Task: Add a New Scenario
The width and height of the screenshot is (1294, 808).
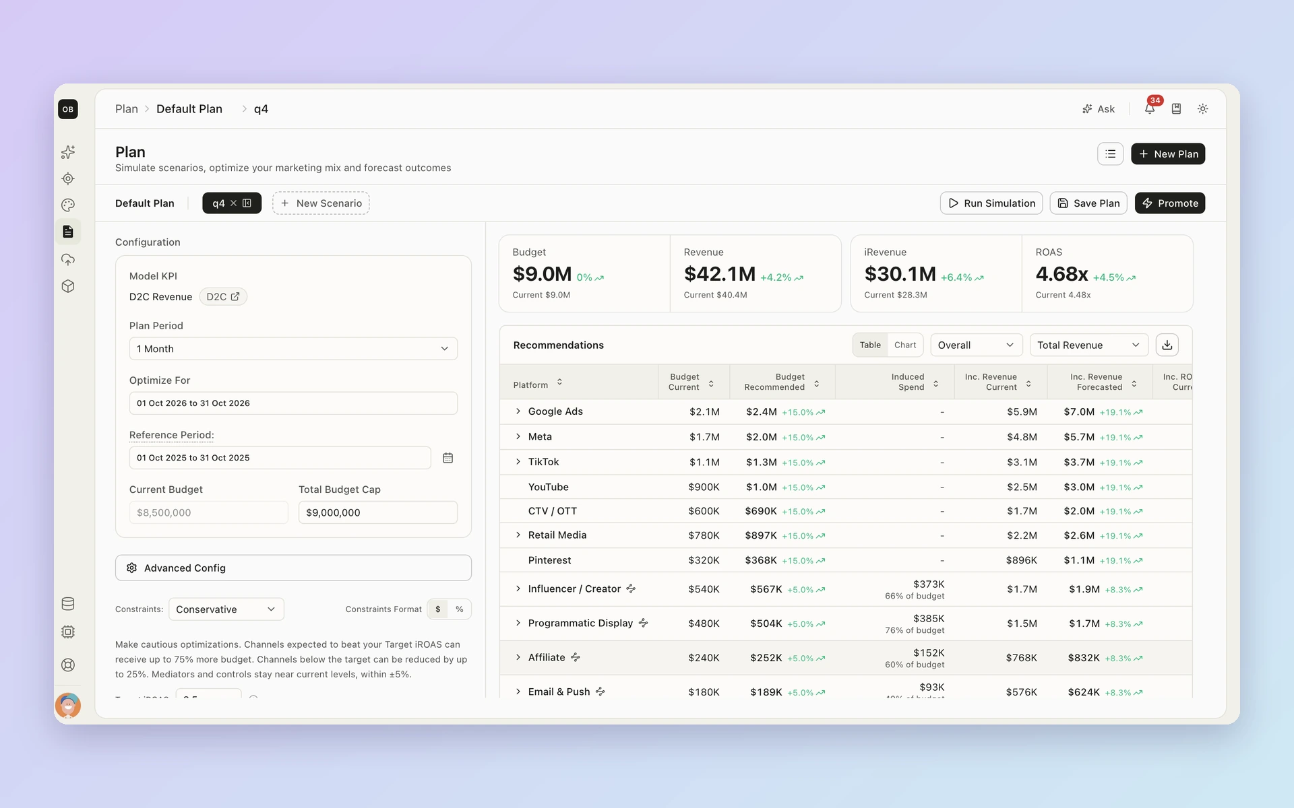Action: click(x=321, y=203)
